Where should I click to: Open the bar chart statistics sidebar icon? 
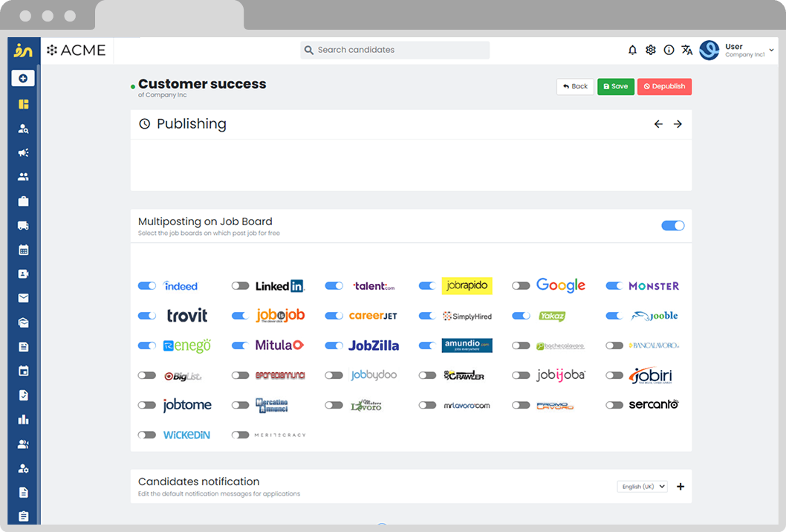pos(24,419)
